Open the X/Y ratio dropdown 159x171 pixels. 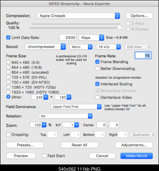77,125
